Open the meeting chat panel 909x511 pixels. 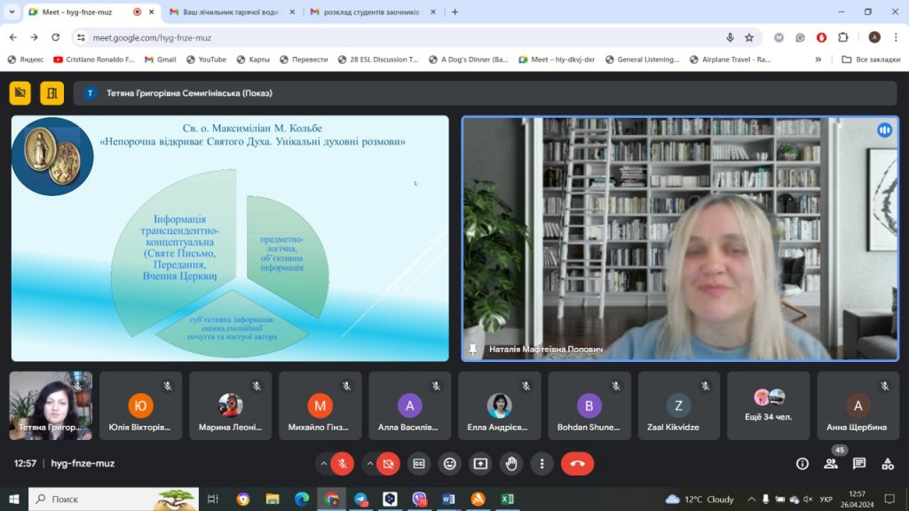click(859, 463)
